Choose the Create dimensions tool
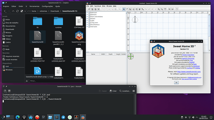 [x=140, y=9]
